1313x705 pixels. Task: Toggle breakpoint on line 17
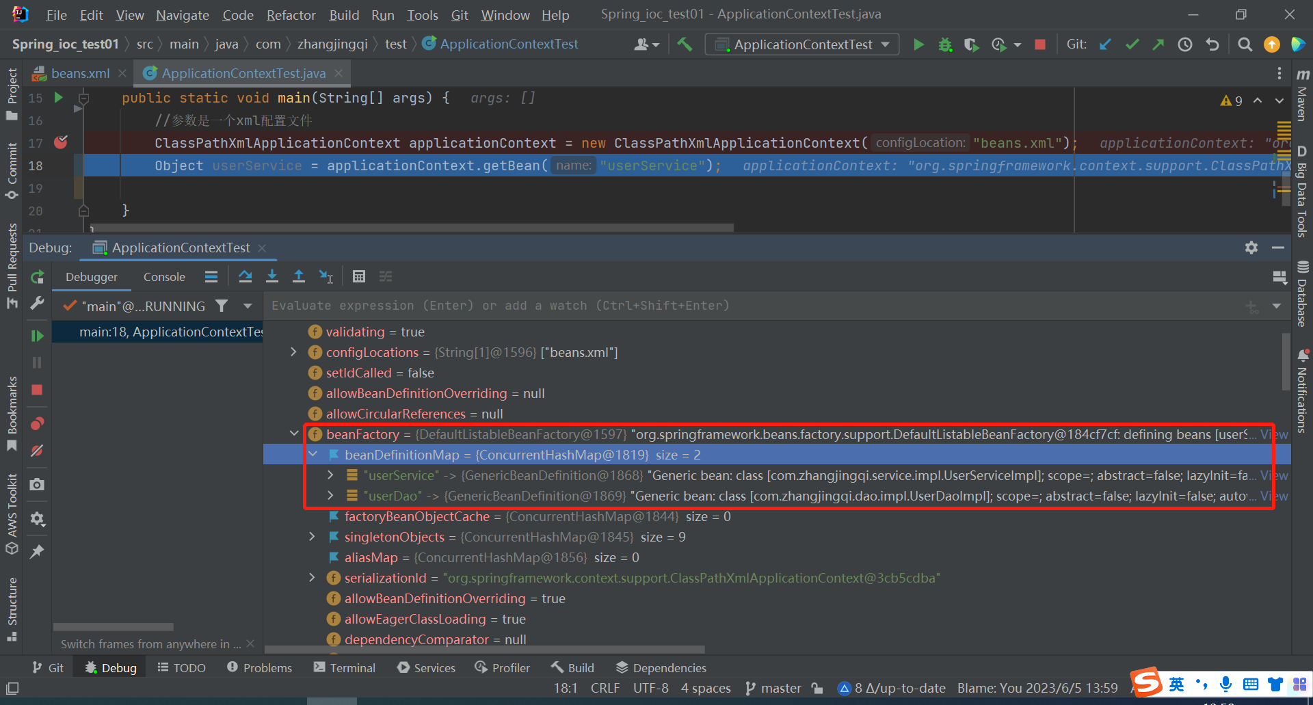click(x=61, y=142)
